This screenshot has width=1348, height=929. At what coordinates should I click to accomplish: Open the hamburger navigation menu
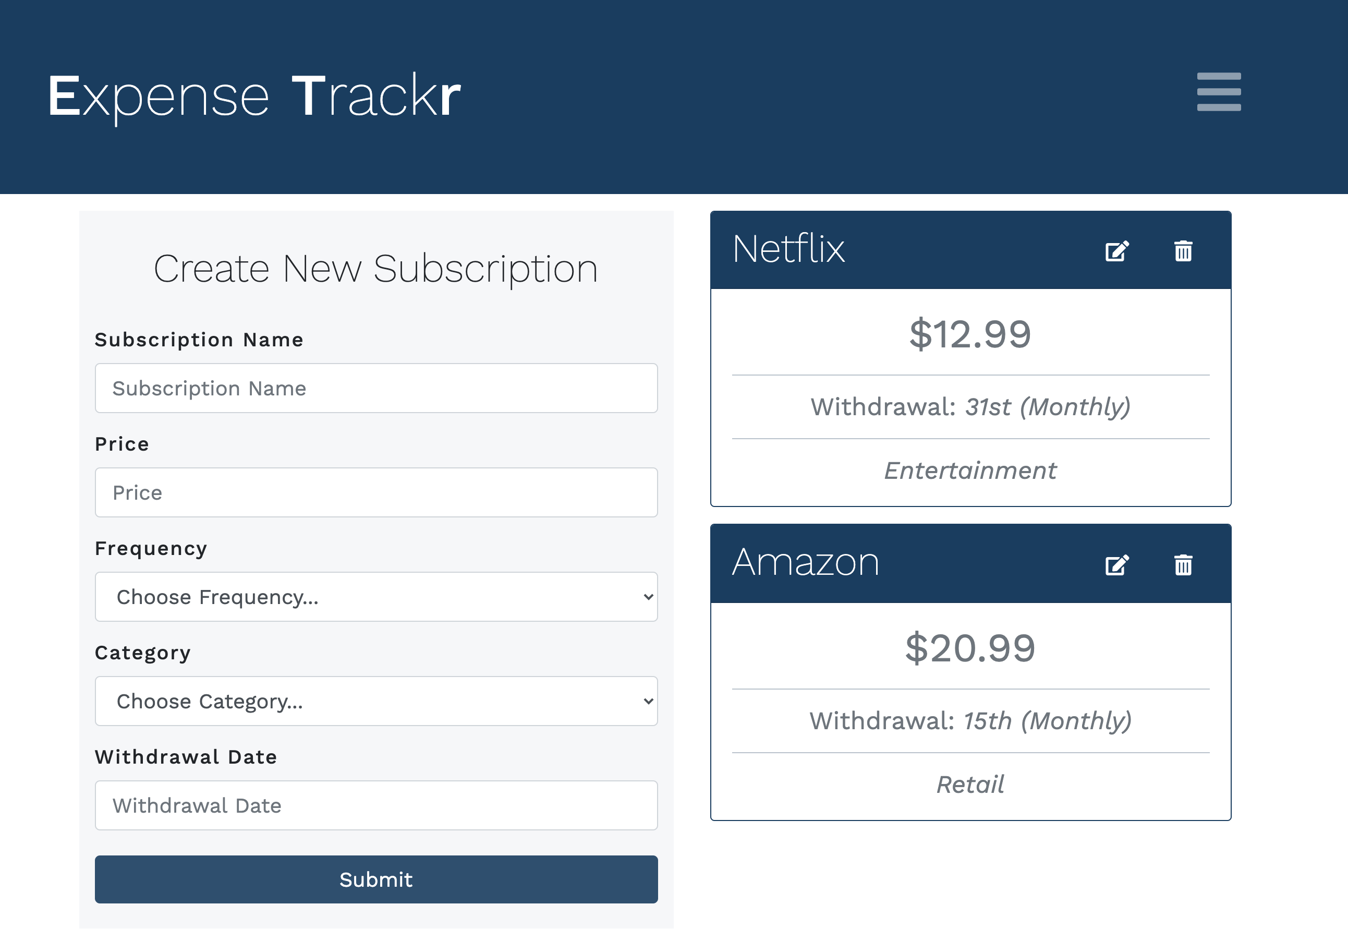(1219, 92)
